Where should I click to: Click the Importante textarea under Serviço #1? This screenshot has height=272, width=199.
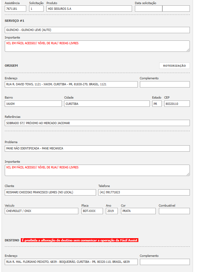[97, 46]
